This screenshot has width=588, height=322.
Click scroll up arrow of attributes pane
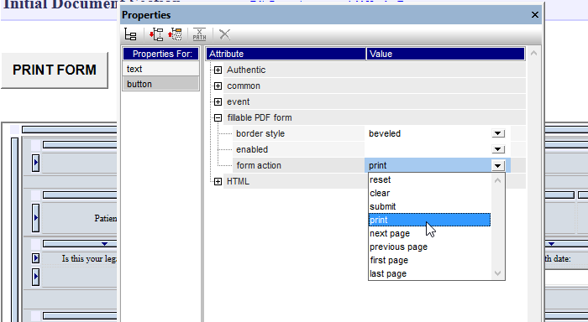533,53
